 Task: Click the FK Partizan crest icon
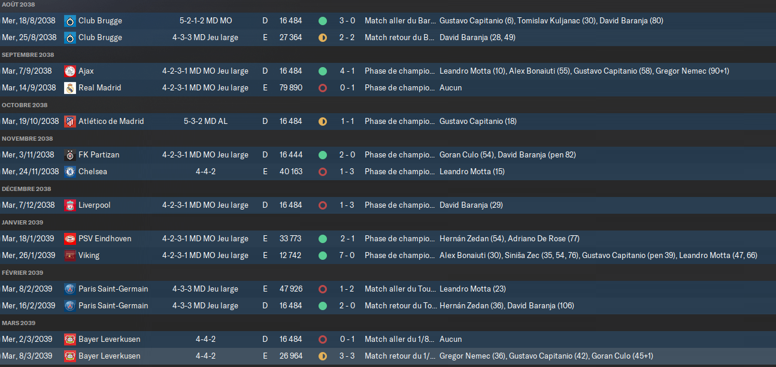pos(69,154)
